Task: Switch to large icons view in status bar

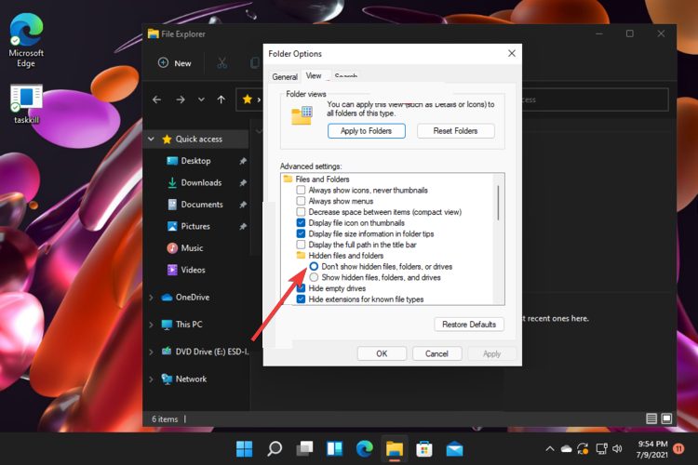Action: coord(666,418)
